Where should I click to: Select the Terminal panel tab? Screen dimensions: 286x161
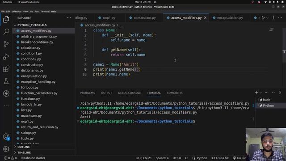[154, 93]
